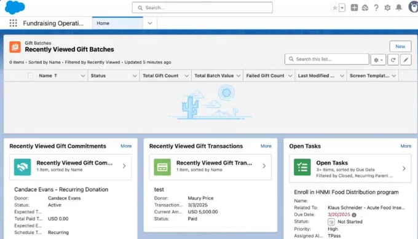Select the Home tab
This screenshot has height=239, width=418.
[117, 23]
